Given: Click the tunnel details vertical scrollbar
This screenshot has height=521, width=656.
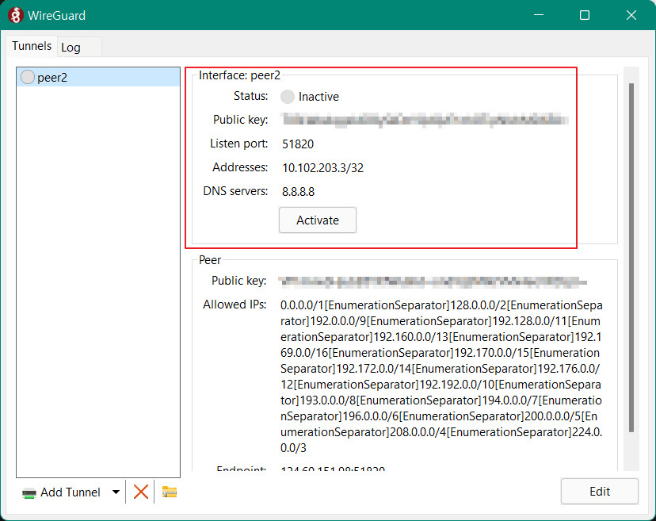Looking at the screenshot, I should tap(631, 258).
